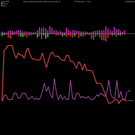Click the purple Volume legend swatch
Image resolution: width=135 pixels, height=135 pixels.
click(2, 3)
